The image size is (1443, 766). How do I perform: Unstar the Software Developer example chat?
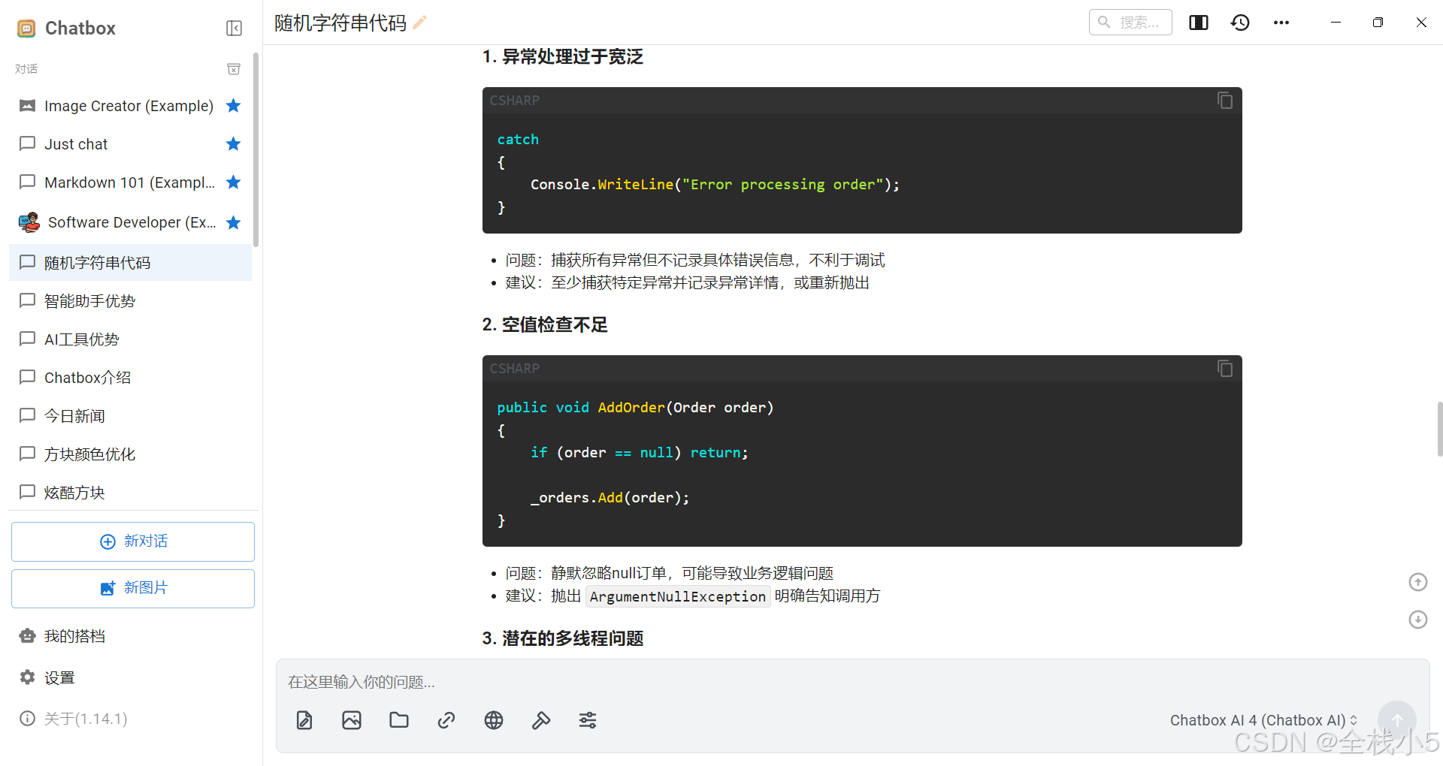click(x=234, y=222)
